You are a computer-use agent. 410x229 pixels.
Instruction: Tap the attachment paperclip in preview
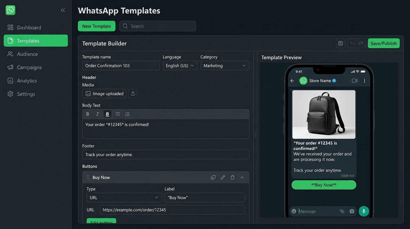(342, 211)
